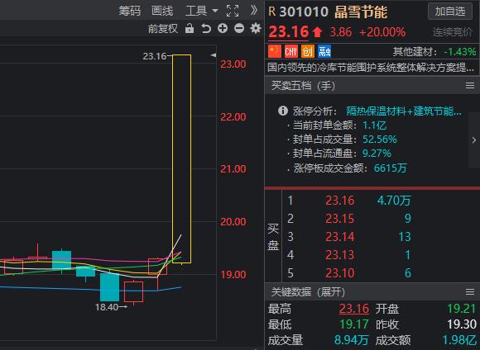
Task: Click the 涨停板成交金额 value 6615万
Action: point(390,168)
